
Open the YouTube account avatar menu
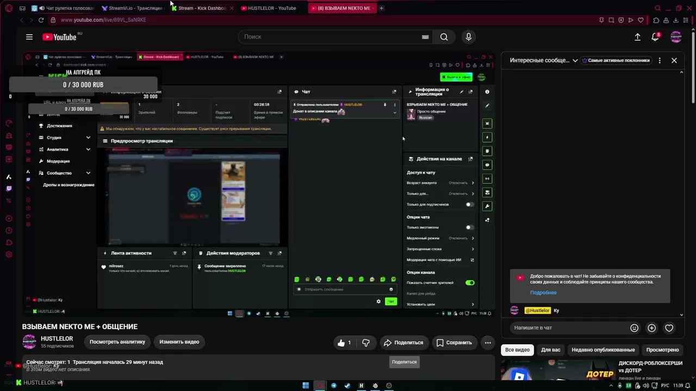point(676,37)
